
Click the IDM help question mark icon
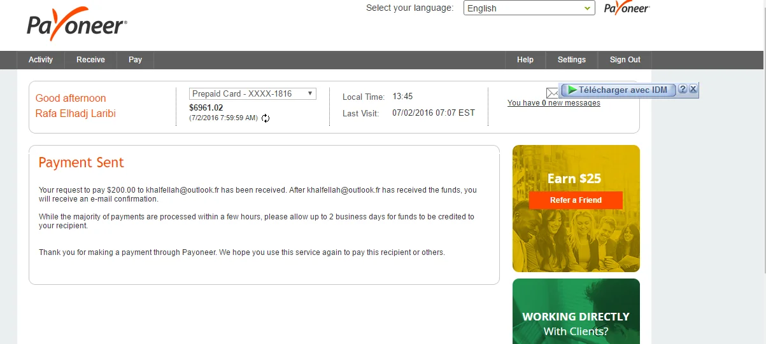[x=683, y=90]
